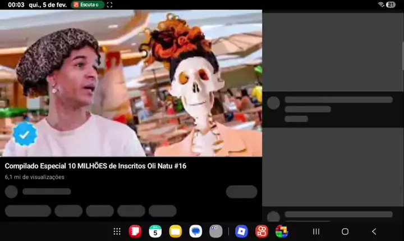Image resolution: width=404 pixels, height=241 pixels.
Task: Open the red screen recorder app
Action: click(x=261, y=231)
